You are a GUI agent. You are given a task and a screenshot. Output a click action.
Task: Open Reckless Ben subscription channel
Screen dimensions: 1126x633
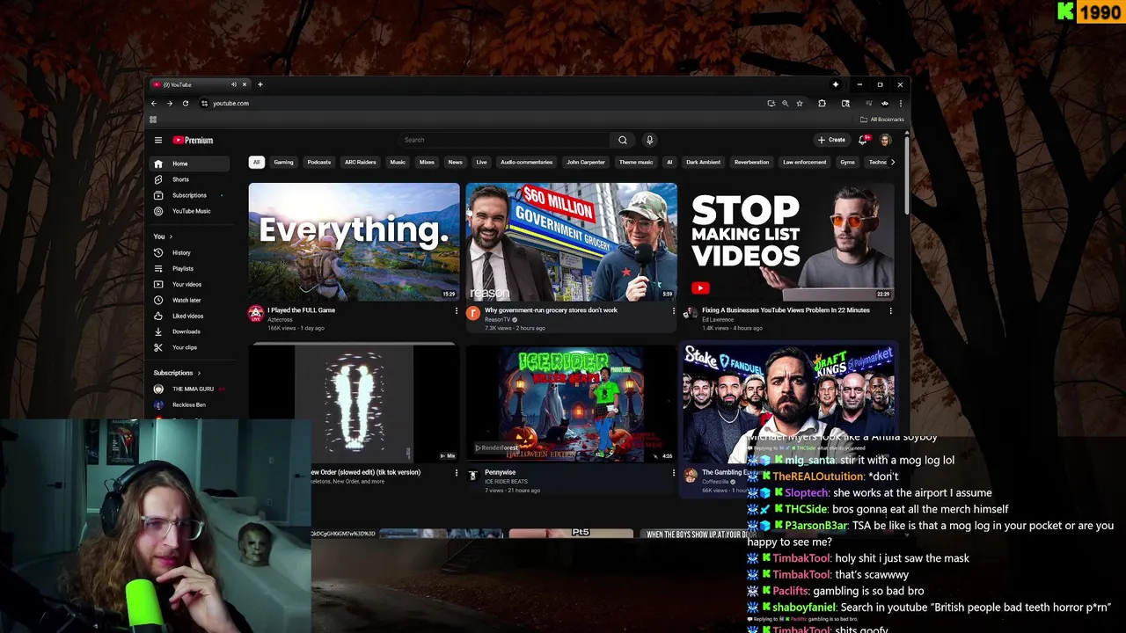187,404
